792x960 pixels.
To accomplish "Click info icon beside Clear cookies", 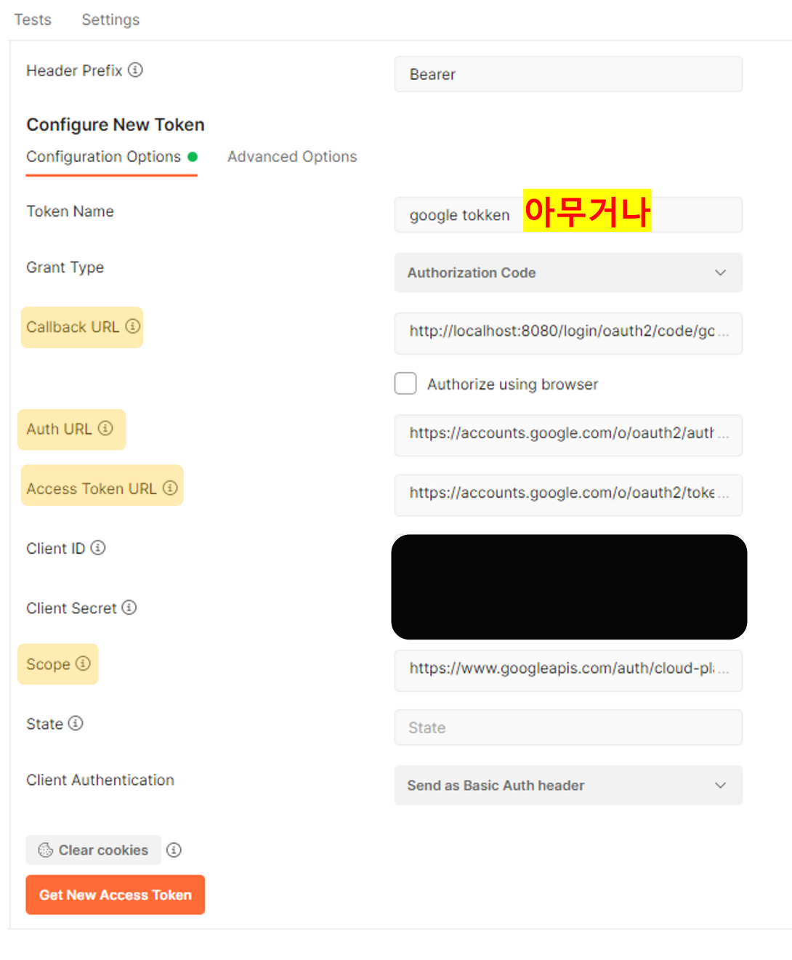I will click(174, 850).
